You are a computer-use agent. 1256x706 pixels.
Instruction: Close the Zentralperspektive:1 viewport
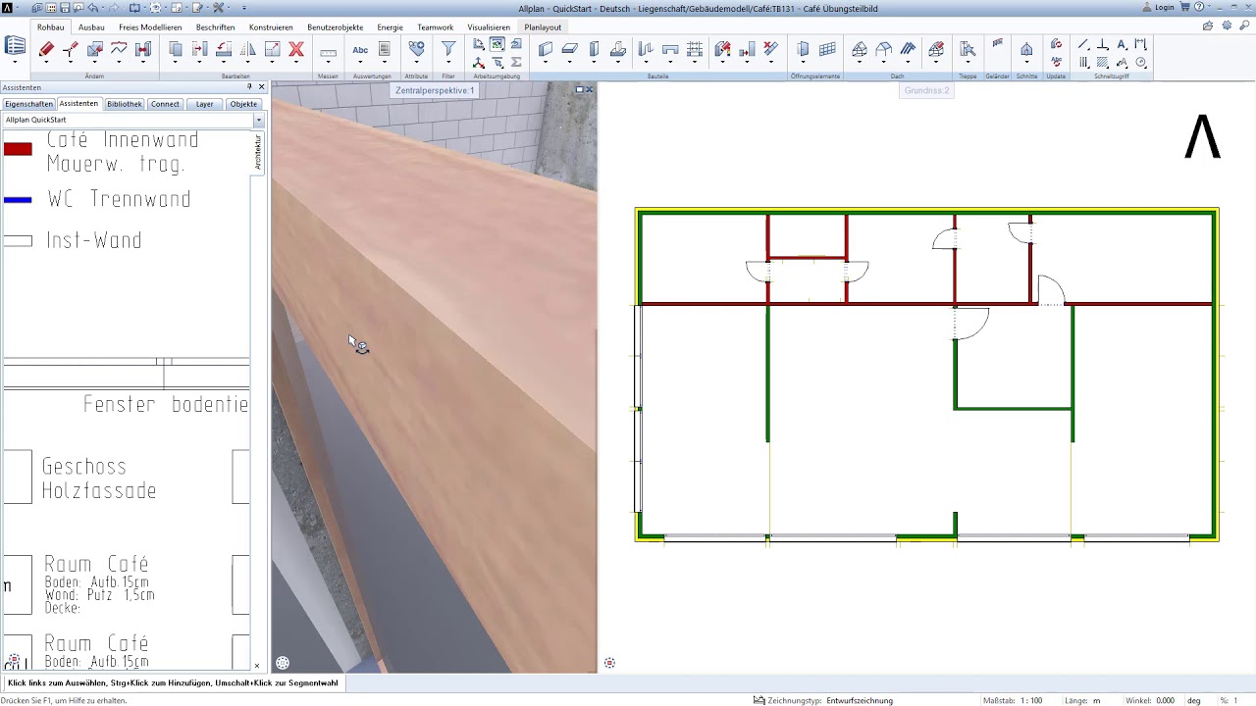coord(589,90)
